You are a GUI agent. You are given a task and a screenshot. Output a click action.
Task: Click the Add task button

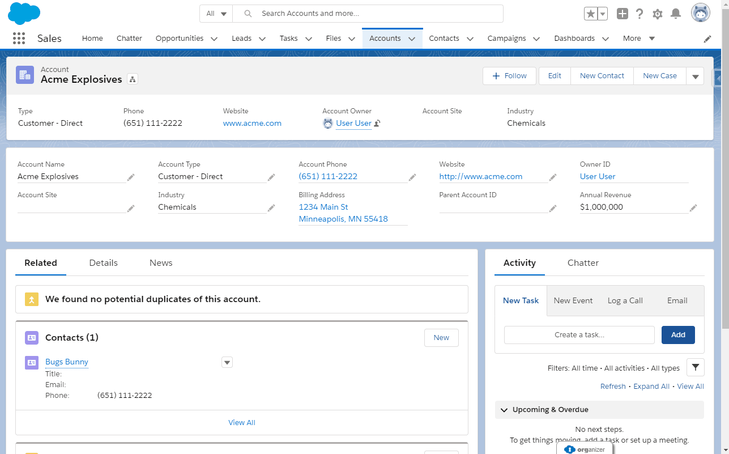[678, 335]
